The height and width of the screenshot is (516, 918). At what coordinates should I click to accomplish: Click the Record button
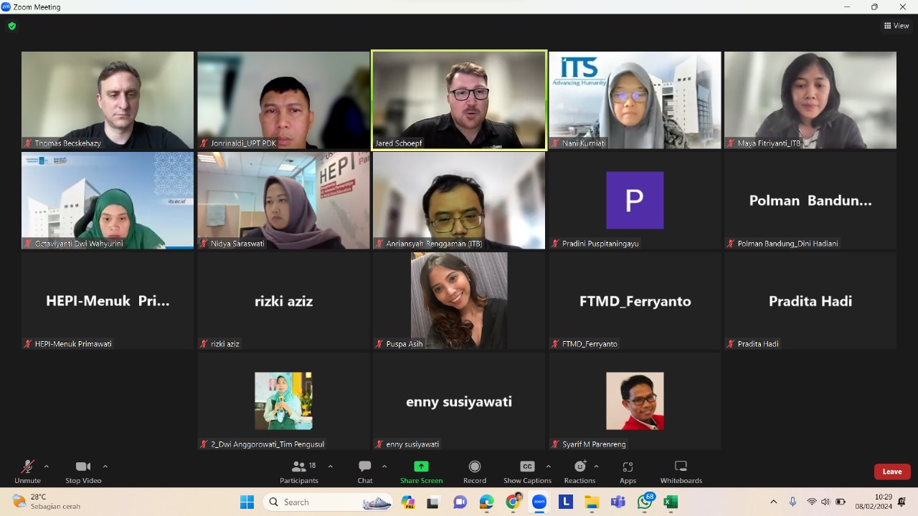click(x=474, y=472)
